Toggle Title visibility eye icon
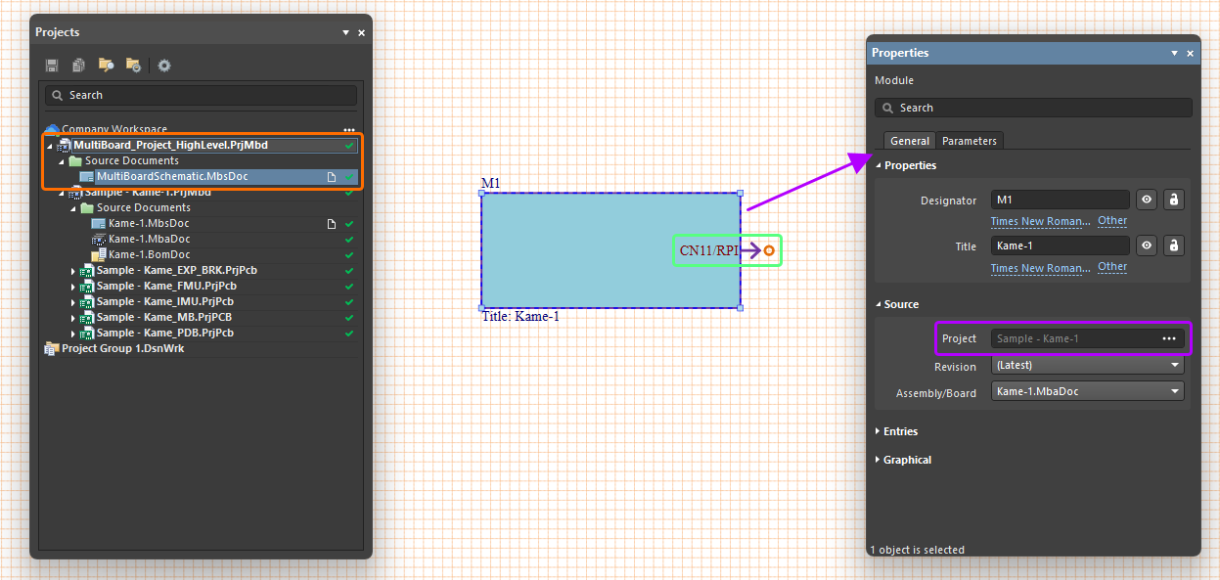 click(1147, 245)
